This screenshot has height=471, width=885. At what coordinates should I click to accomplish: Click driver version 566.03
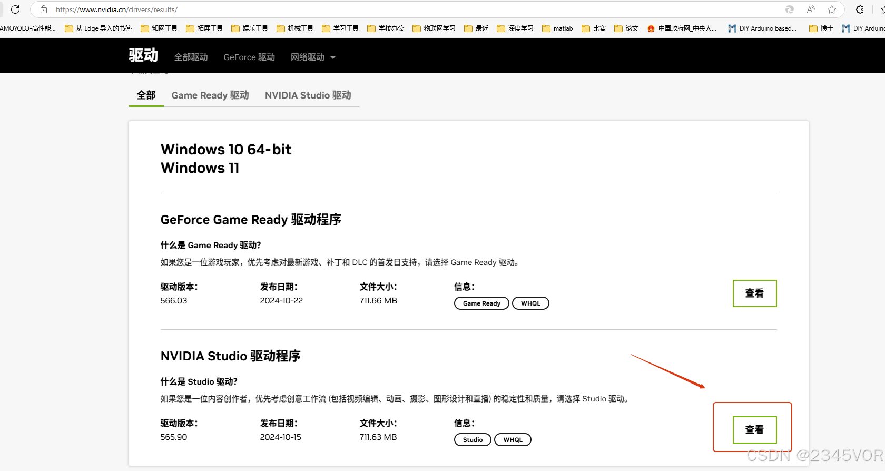174,301
